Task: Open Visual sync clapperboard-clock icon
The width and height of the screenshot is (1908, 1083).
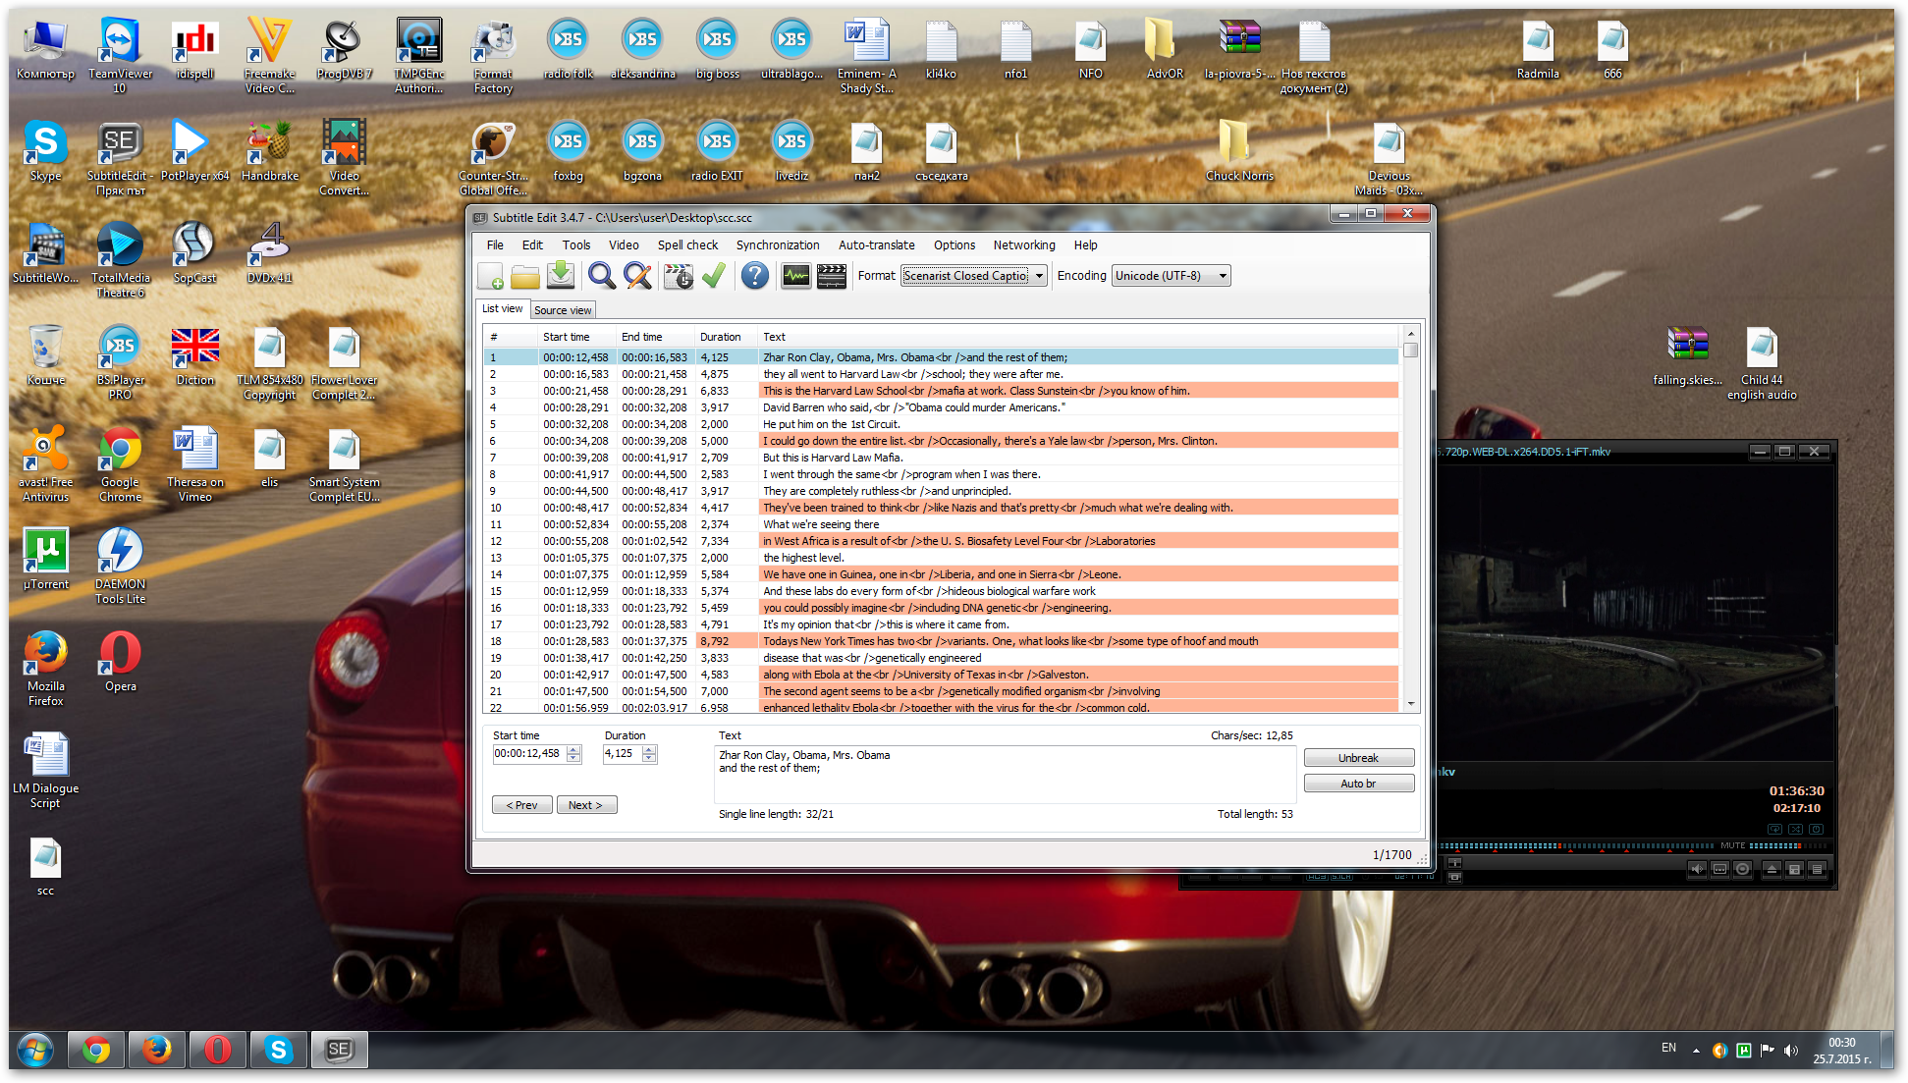Action: tap(678, 277)
